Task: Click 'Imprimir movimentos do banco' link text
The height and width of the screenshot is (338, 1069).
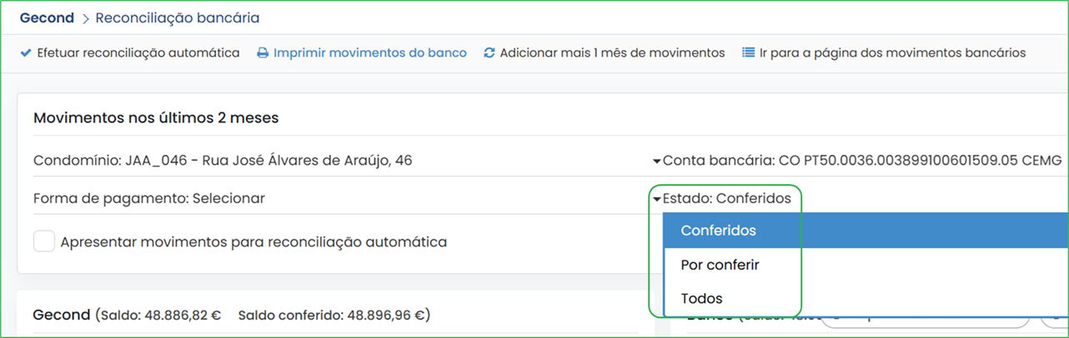Action: [370, 52]
